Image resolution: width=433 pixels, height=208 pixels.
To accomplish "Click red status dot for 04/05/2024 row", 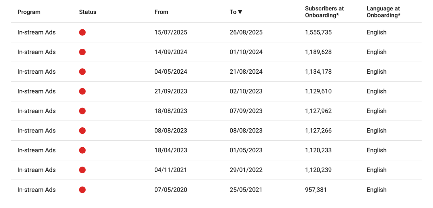I will (x=82, y=72).
